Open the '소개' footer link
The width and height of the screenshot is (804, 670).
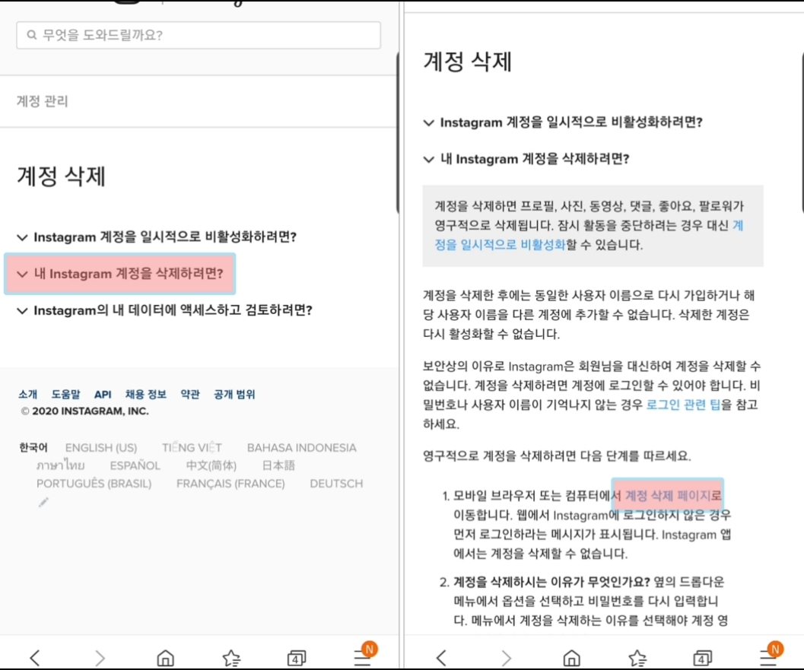pyautogui.click(x=27, y=394)
